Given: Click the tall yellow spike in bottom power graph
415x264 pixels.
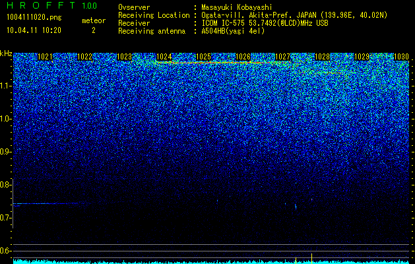Looking at the screenshot, I should (312, 259).
